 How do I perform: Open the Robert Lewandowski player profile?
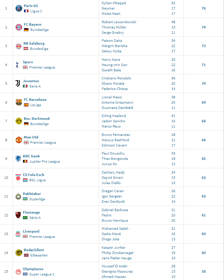pos(119,22)
